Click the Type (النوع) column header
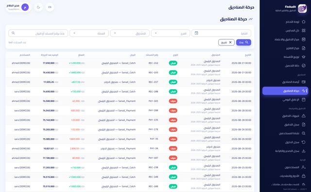The width and height of the screenshot is (311, 192). (175, 55)
